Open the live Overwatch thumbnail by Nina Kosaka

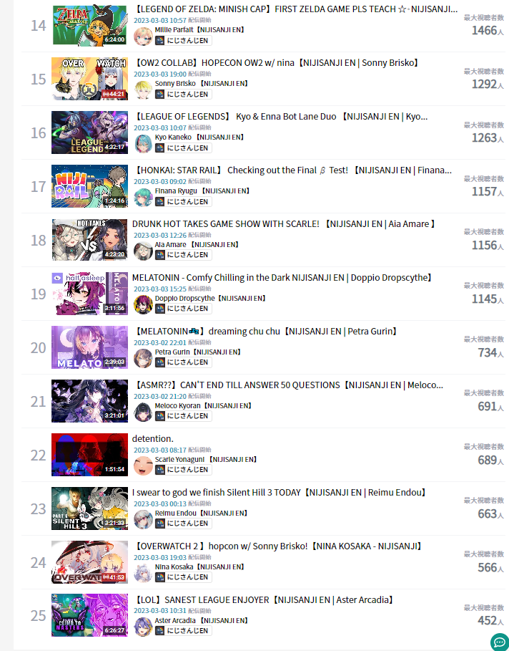pos(89,562)
